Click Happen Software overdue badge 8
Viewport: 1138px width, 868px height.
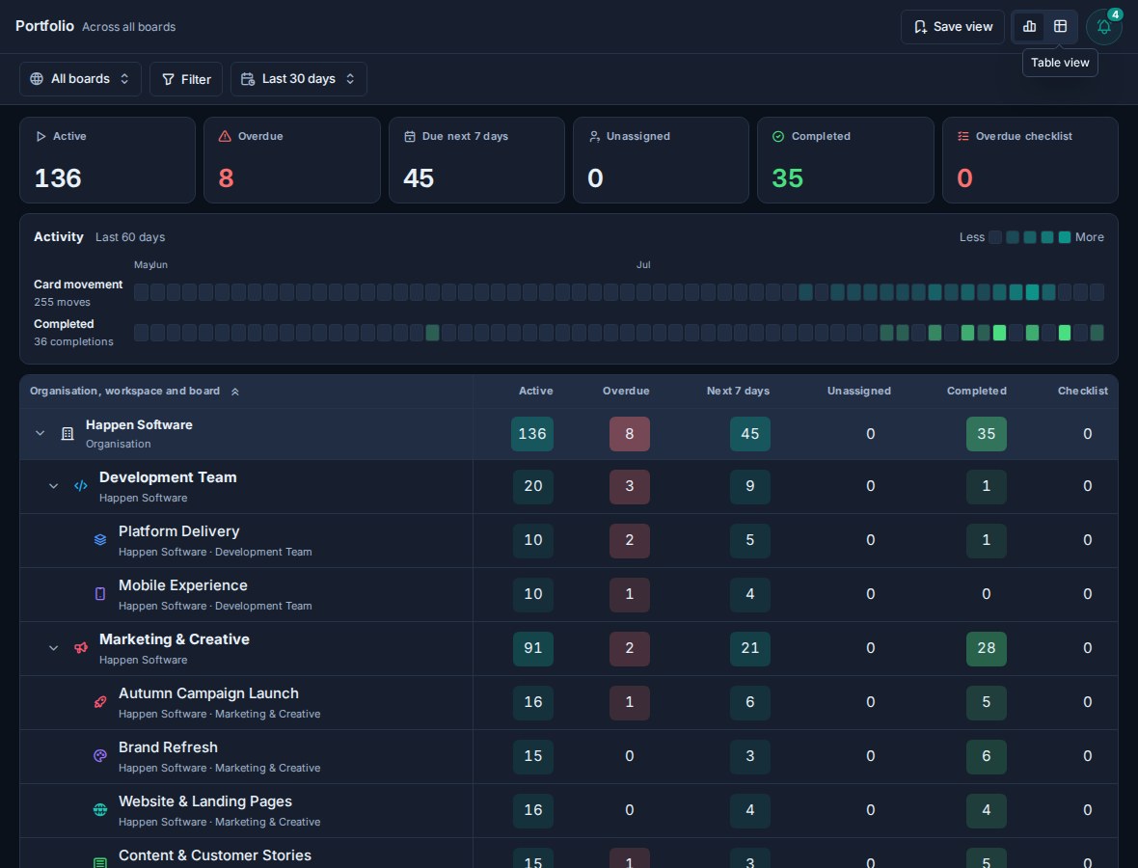[629, 434]
